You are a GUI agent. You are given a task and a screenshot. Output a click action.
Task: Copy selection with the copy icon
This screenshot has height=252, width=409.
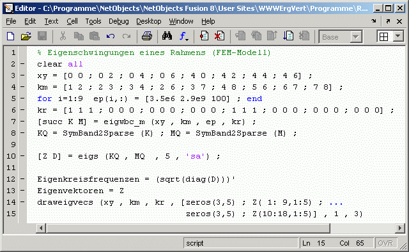79,36
